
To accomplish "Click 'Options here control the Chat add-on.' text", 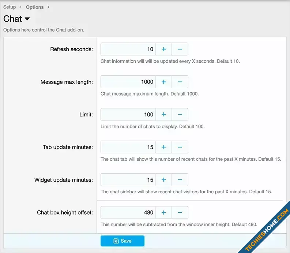I will (x=44, y=30).
